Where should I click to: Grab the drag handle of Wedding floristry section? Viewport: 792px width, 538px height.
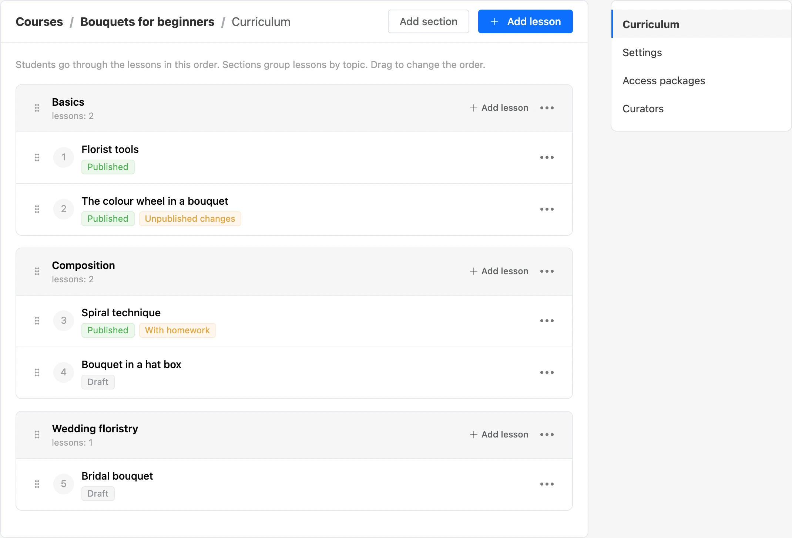pos(37,435)
